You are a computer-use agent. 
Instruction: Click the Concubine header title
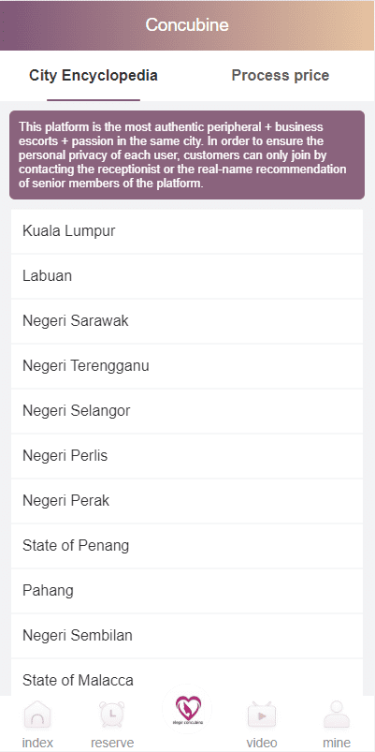click(x=187, y=25)
